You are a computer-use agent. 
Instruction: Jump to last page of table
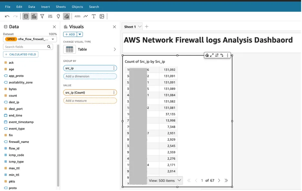click(x=226, y=181)
